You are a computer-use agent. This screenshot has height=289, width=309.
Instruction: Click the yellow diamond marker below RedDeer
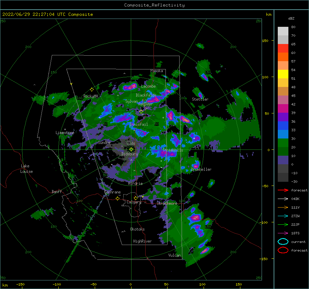click(x=141, y=112)
